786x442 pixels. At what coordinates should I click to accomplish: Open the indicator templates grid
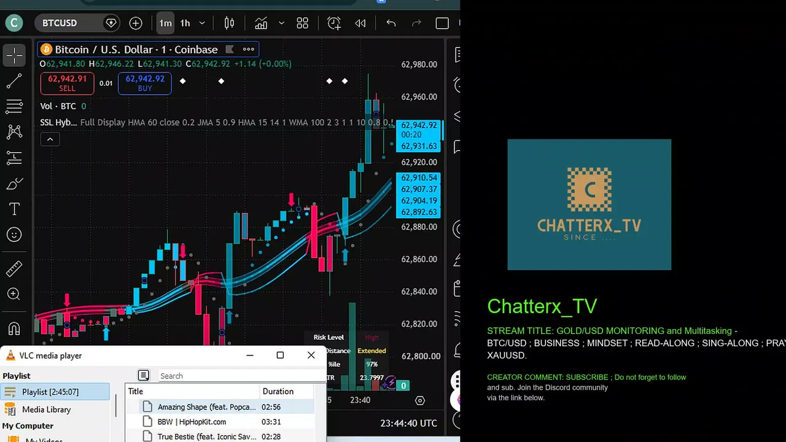coord(302,23)
